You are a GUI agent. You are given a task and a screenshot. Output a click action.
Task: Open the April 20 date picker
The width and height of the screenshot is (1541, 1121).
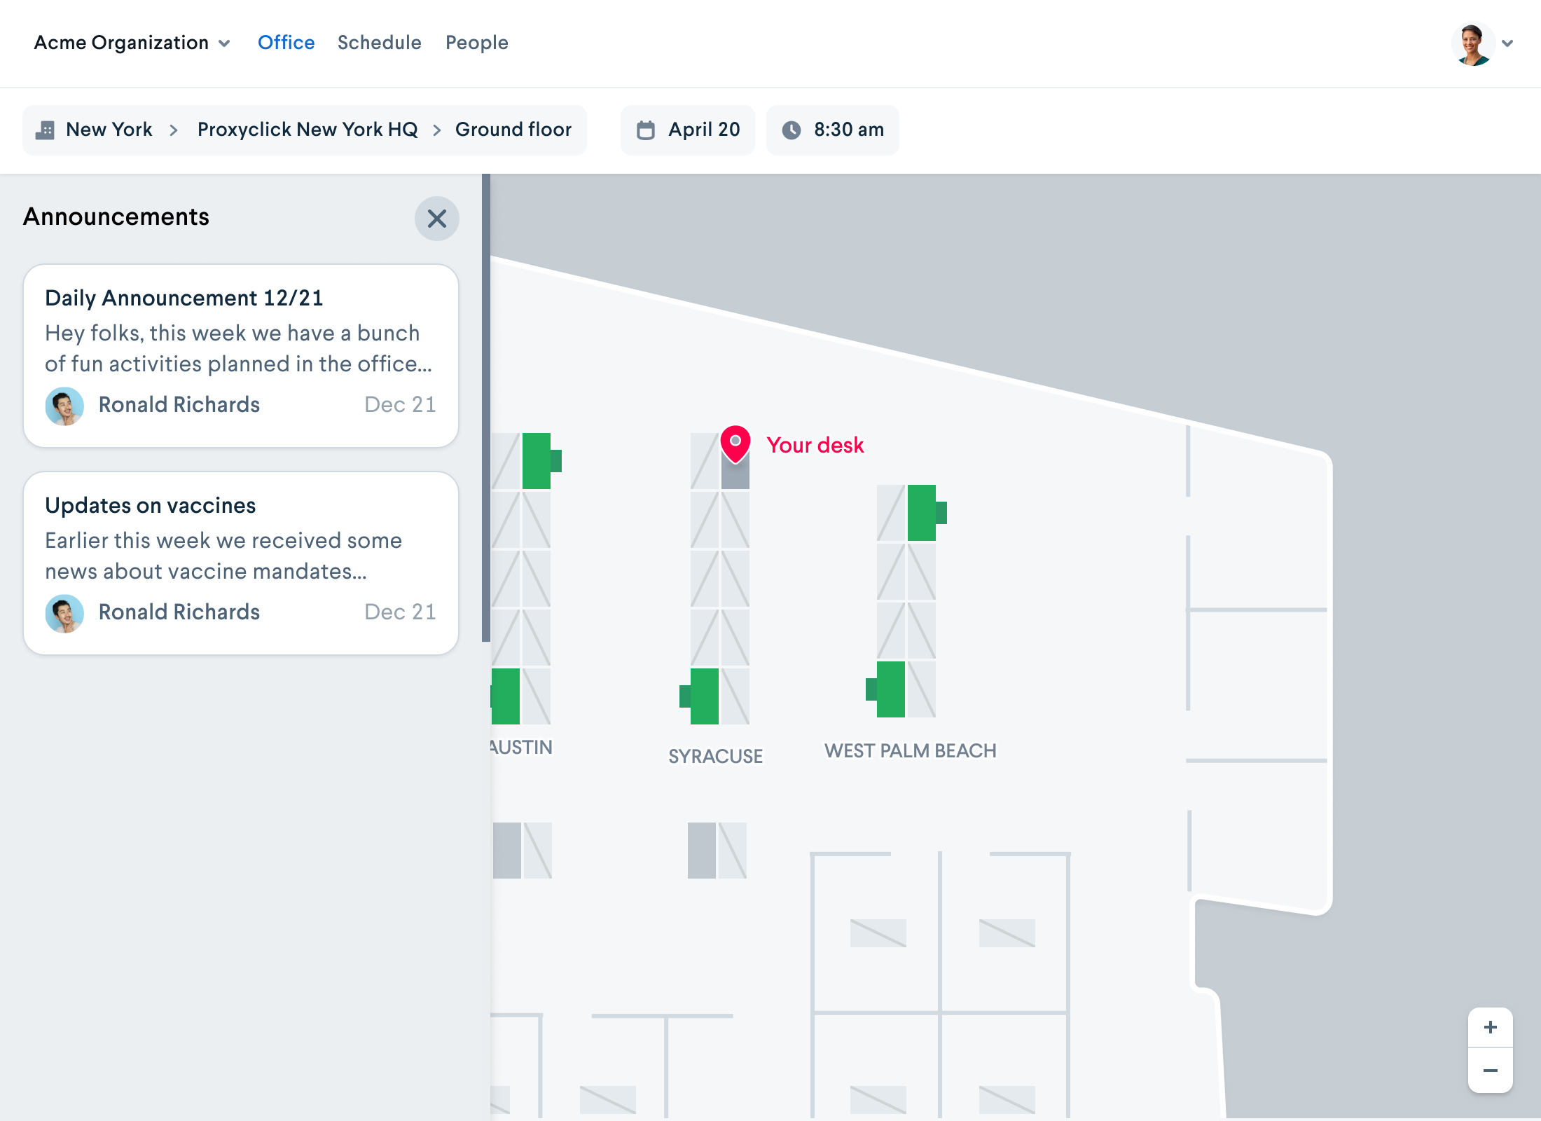pos(688,130)
